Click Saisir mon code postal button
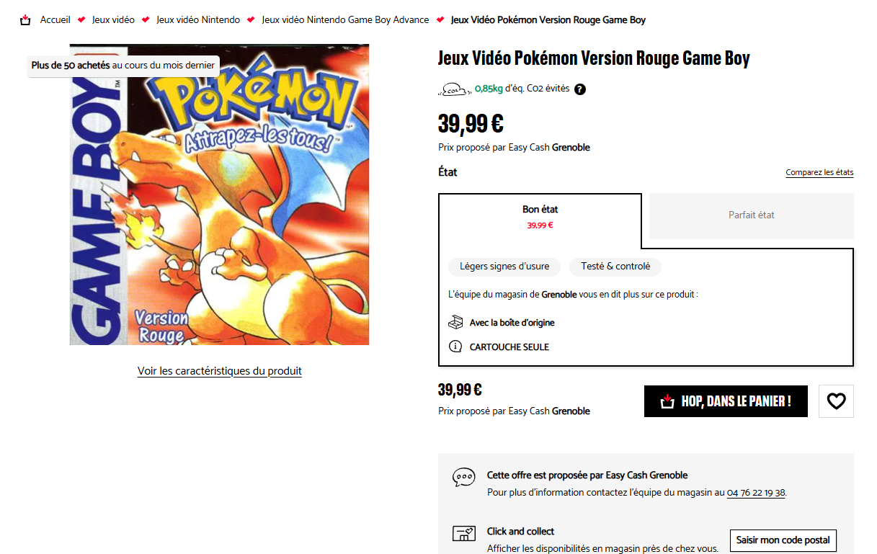Screen dimensions: 877x554 point(783,540)
